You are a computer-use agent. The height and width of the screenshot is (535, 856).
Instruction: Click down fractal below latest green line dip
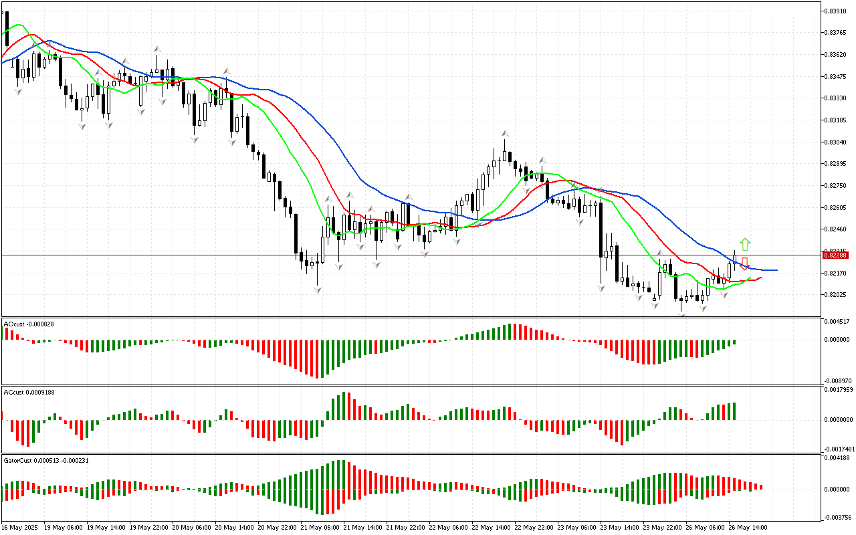tap(724, 295)
